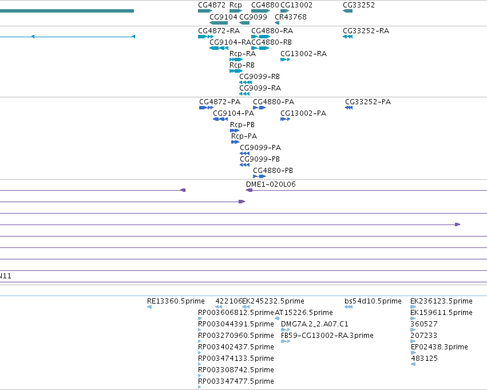Click the CG33252-RA transcript label

(366, 31)
